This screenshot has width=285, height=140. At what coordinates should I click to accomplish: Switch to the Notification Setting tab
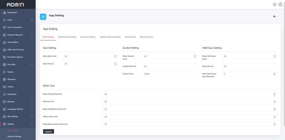tap(67, 37)
